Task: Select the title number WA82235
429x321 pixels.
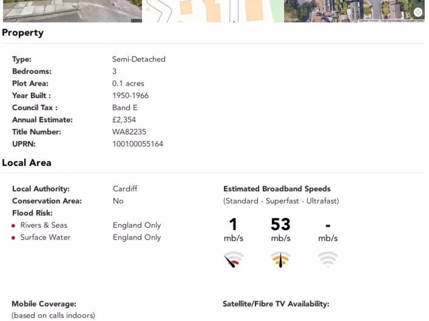Action: [129, 132]
